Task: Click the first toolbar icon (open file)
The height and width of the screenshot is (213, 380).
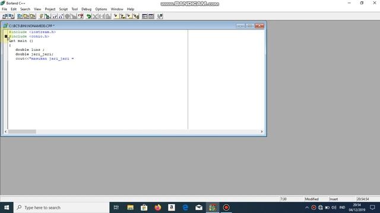Action: (5, 16)
